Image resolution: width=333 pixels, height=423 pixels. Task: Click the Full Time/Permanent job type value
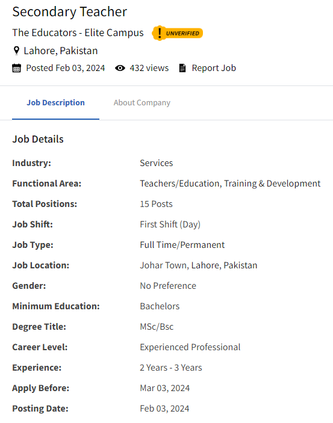182,245
